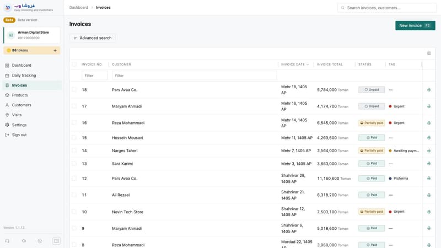Focus the Invoice No. filter field

click(x=94, y=76)
